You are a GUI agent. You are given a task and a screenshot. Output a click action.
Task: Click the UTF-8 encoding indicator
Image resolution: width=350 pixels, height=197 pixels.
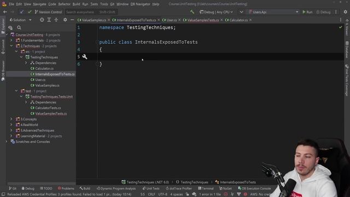(162, 194)
